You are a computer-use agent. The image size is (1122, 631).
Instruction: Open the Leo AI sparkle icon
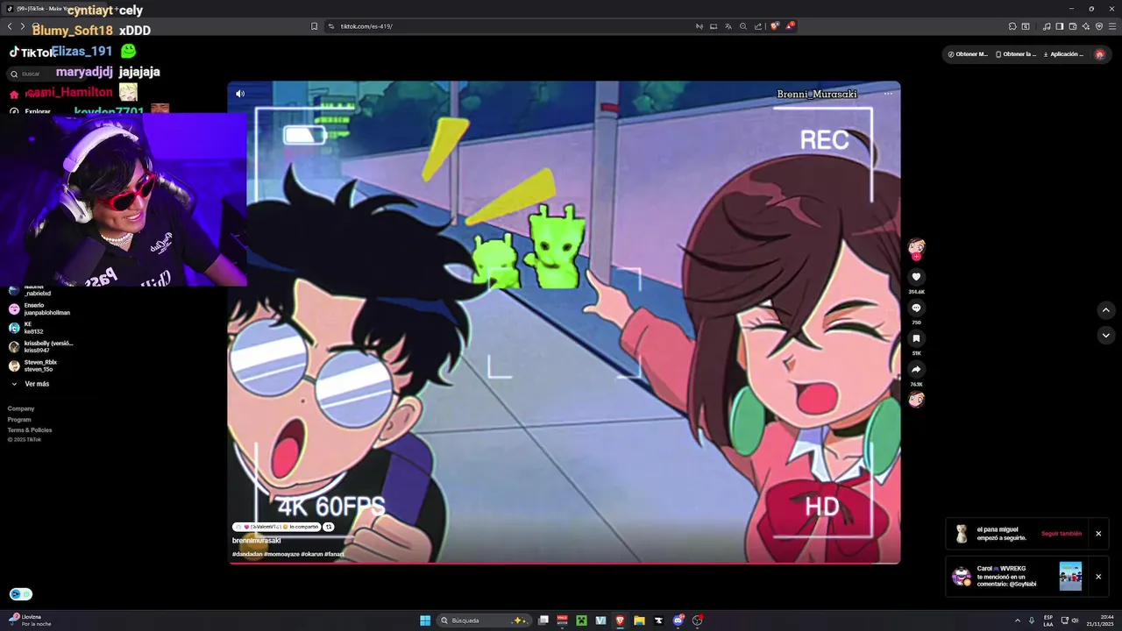tap(1086, 26)
